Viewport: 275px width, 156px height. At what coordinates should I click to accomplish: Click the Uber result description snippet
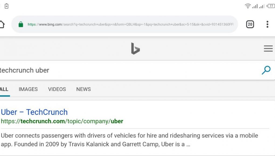pos(130,140)
